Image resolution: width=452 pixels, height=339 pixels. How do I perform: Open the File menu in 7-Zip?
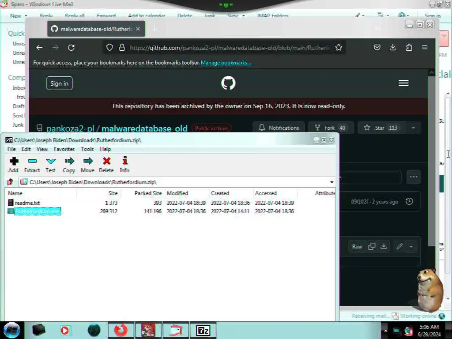11,149
